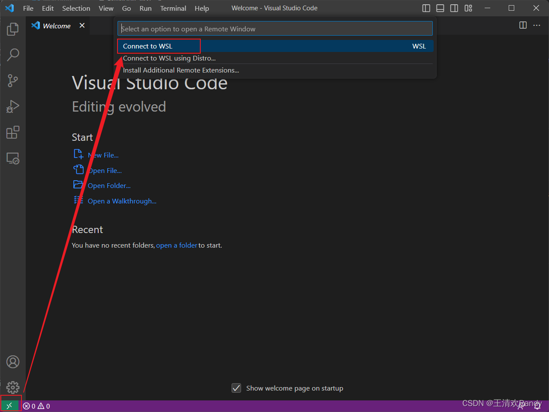Click the Open a Walkthrough list icon
This screenshot has width=549, height=412.
[78, 200]
